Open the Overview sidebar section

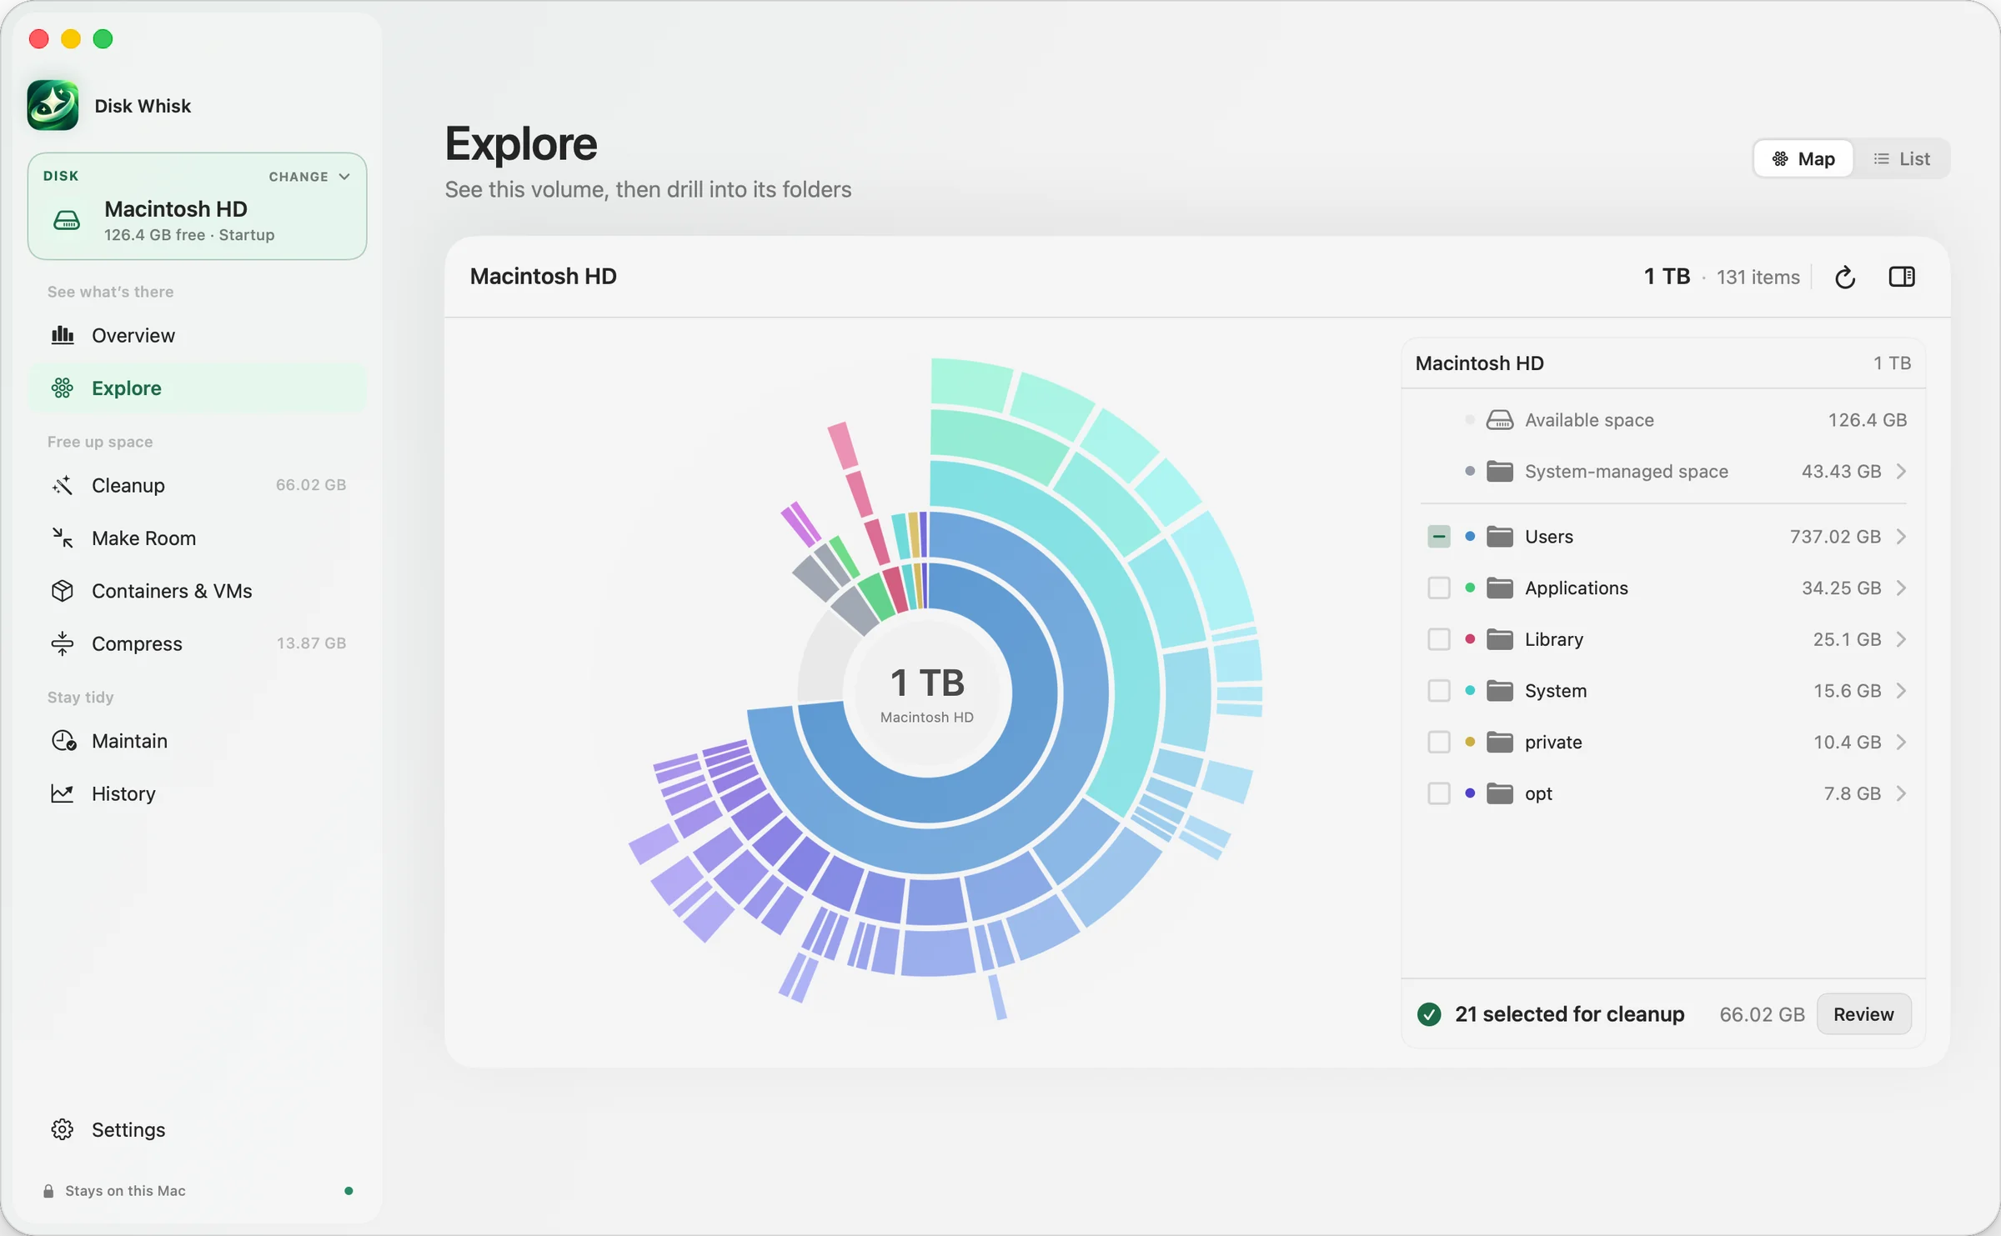click(198, 335)
